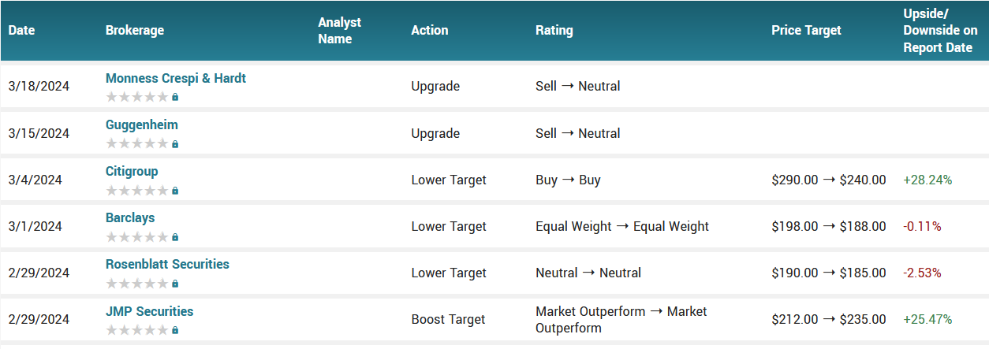Click the lock icon under Rosenblatt Securities
The width and height of the screenshot is (989, 349).
click(x=175, y=284)
